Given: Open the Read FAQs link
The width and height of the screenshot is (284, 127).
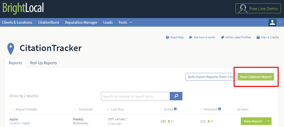Looking at the screenshot, I should click(x=177, y=37).
